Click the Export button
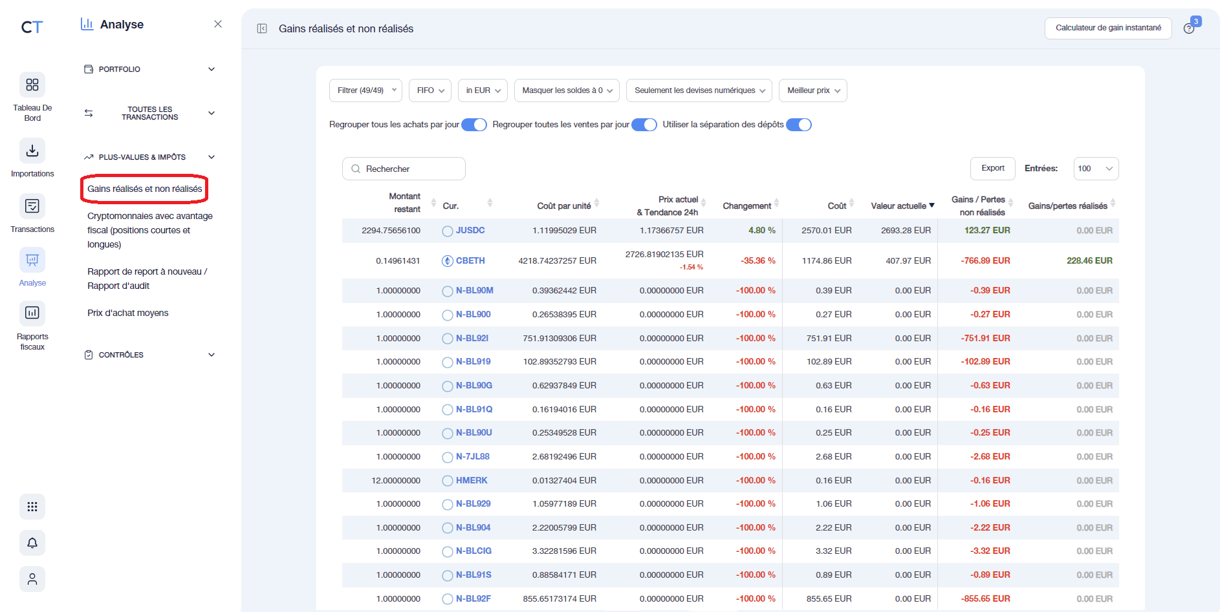This screenshot has width=1229, height=612. (992, 169)
